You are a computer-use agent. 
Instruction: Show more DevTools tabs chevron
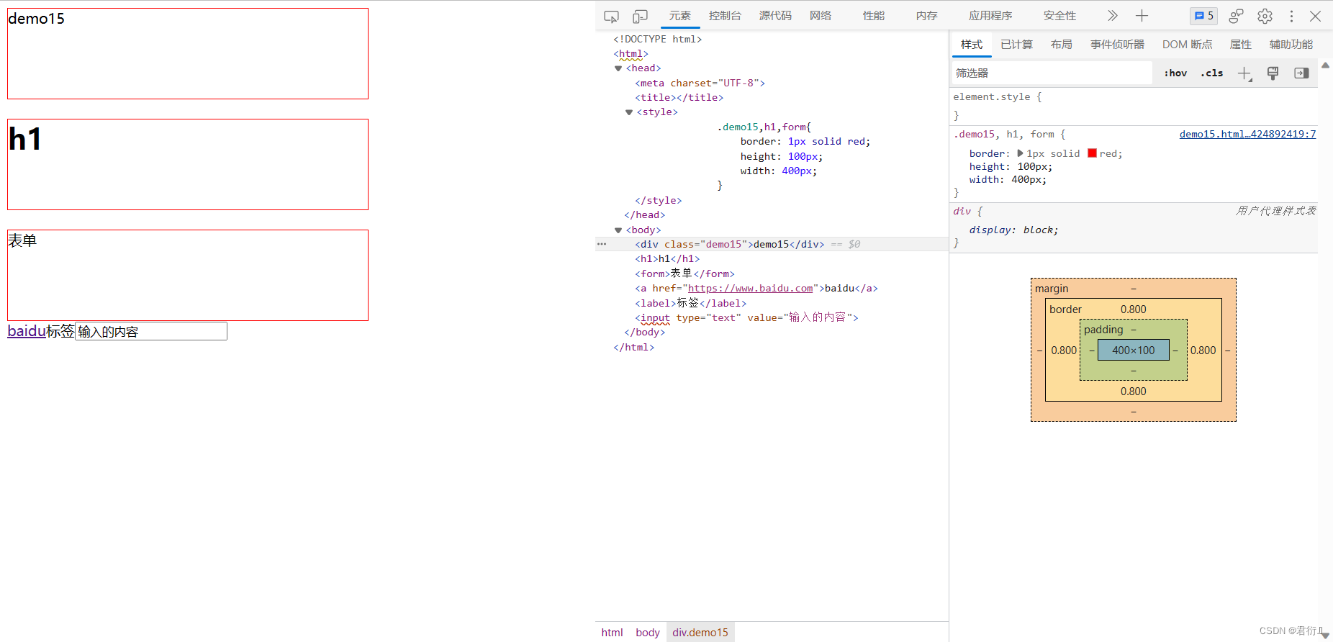(x=1112, y=16)
